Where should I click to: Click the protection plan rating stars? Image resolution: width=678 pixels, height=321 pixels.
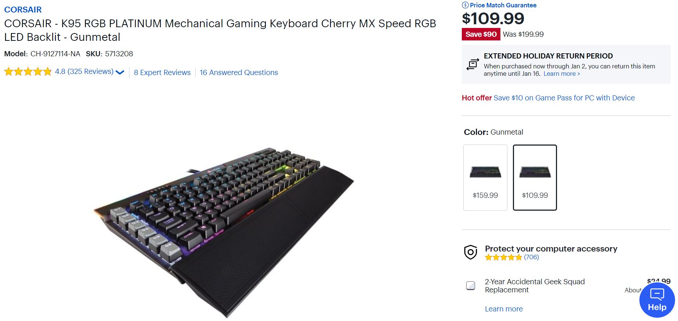[503, 257]
